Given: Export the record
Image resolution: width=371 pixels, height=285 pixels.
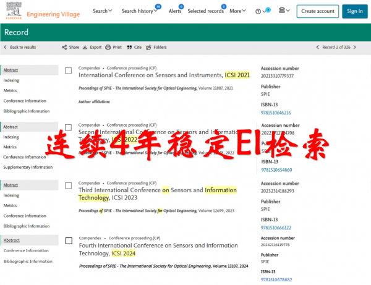Looking at the screenshot, I should pos(92,47).
